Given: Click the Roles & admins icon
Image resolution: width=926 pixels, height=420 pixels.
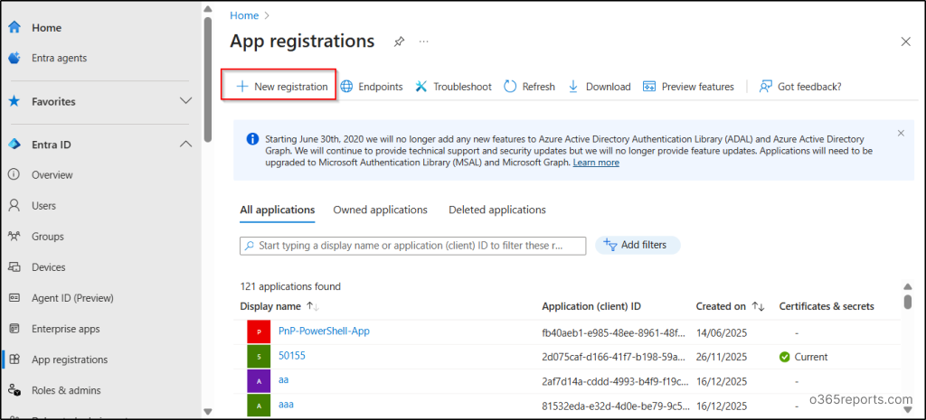Looking at the screenshot, I should (x=14, y=390).
